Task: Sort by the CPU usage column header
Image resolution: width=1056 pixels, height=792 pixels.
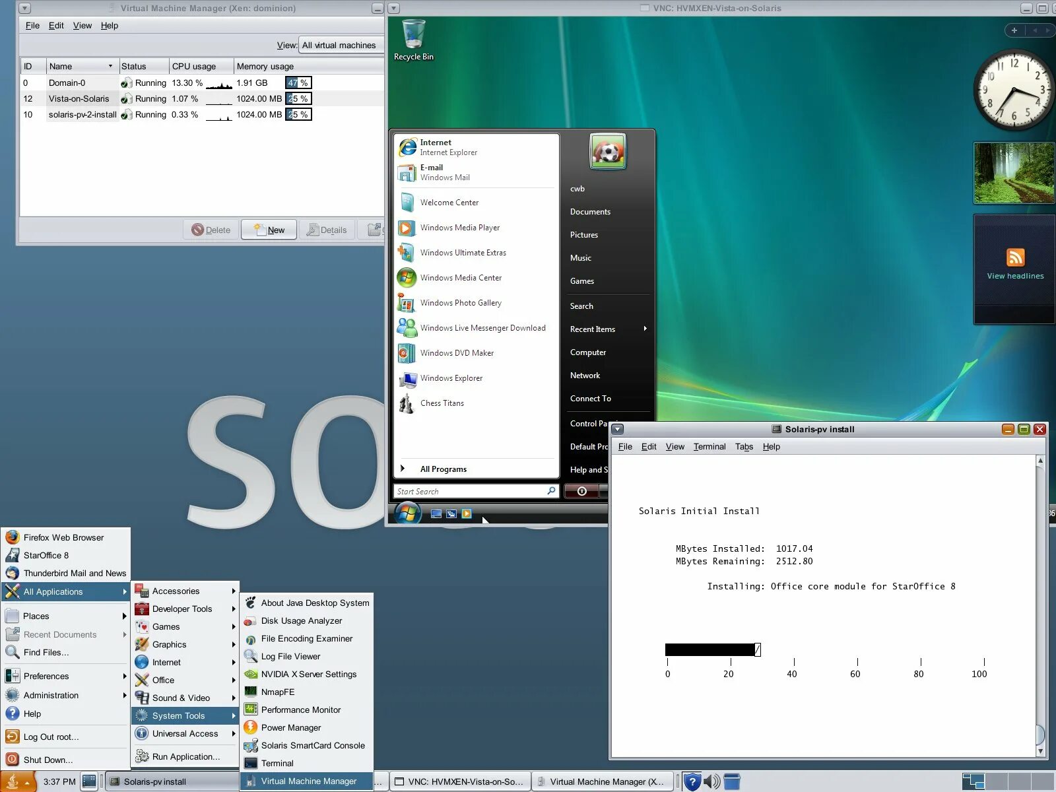Action: point(201,66)
